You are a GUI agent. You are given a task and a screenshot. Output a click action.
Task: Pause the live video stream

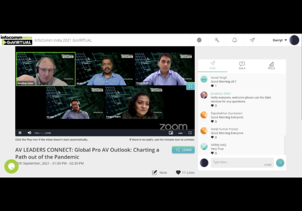(x=20, y=133)
